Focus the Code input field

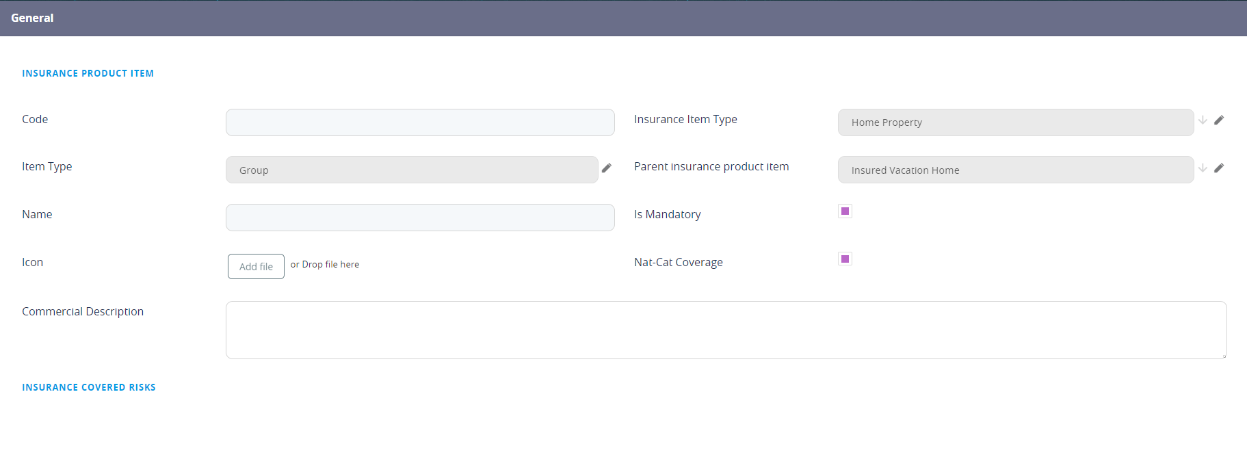[x=419, y=122]
